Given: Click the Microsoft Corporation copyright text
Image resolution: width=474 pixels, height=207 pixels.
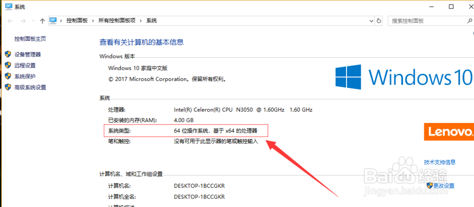Looking at the screenshot, I should pyautogui.click(x=167, y=79).
